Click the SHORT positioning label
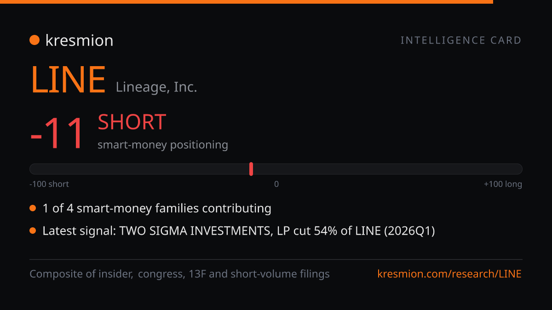The width and height of the screenshot is (552, 310). click(x=132, y=122)
